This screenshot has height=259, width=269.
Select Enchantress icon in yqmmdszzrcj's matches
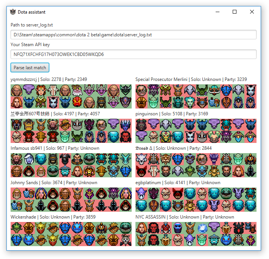point(41,90)
